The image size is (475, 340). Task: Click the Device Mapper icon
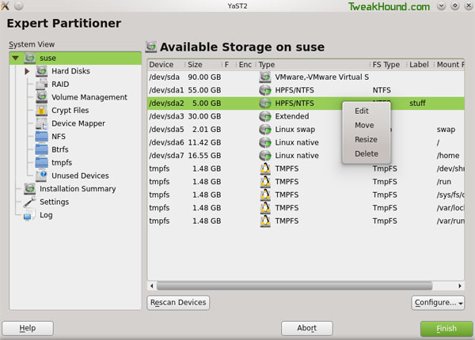point(41,123)
